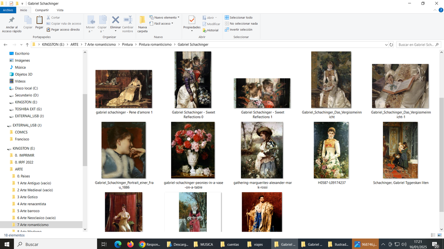Click the navigation pane scrollbar thumb
This screenshot has width=444, height=249.
85,131
